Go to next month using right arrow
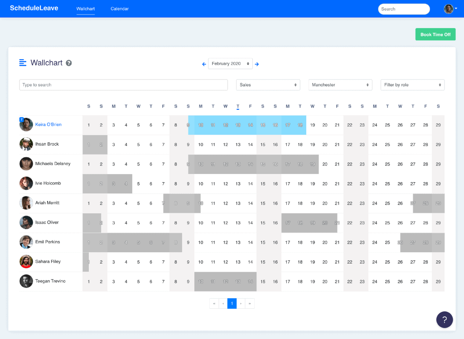 click(x=257, y=64)
